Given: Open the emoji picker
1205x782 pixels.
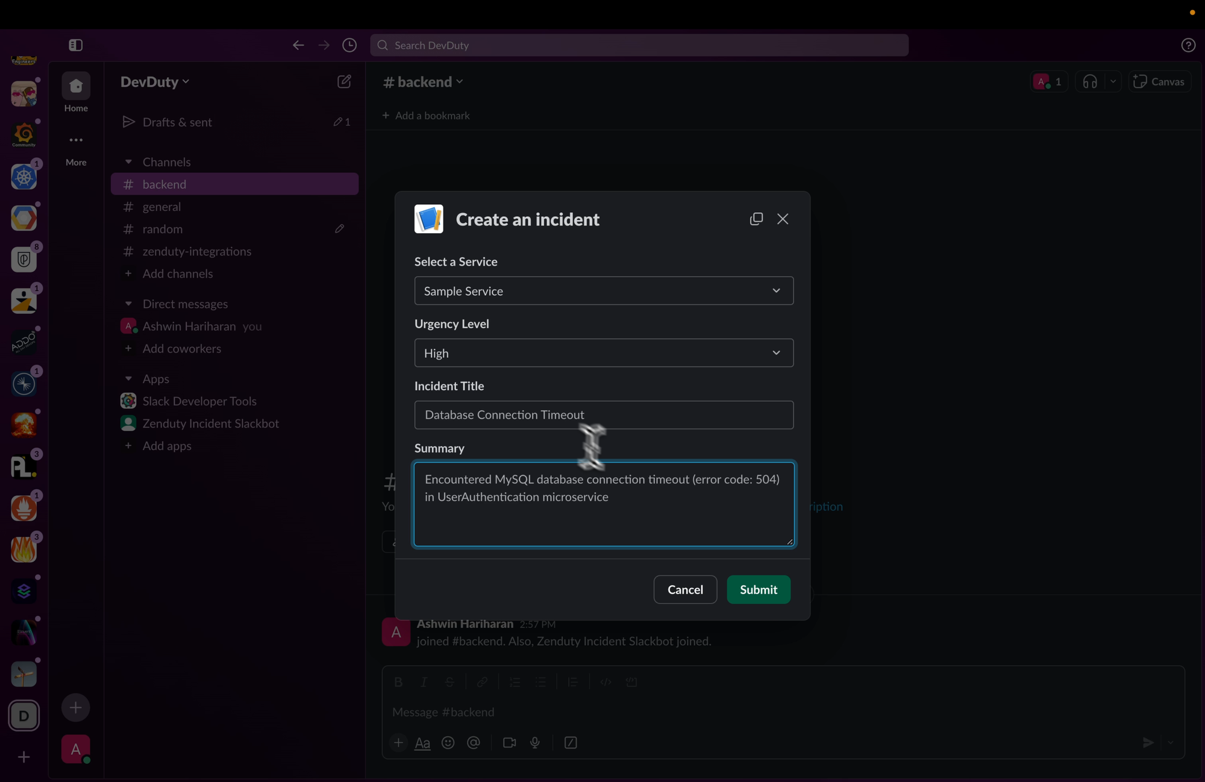Looking at the screenshot, I should pyautogui.click(x=448, y=743).
